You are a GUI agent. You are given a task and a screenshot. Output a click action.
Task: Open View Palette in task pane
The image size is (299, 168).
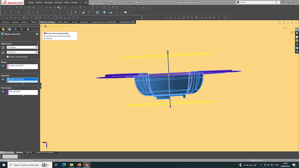tap(297, 40)
